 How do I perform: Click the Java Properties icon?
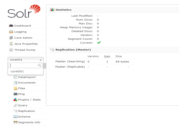pos(11,44)
